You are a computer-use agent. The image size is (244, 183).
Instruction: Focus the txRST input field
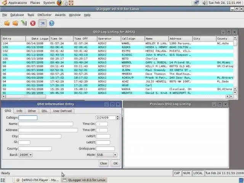coord(103,142)
